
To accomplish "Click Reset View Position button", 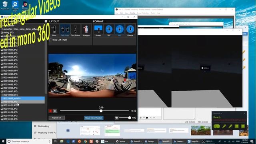I will coord(94,118).
